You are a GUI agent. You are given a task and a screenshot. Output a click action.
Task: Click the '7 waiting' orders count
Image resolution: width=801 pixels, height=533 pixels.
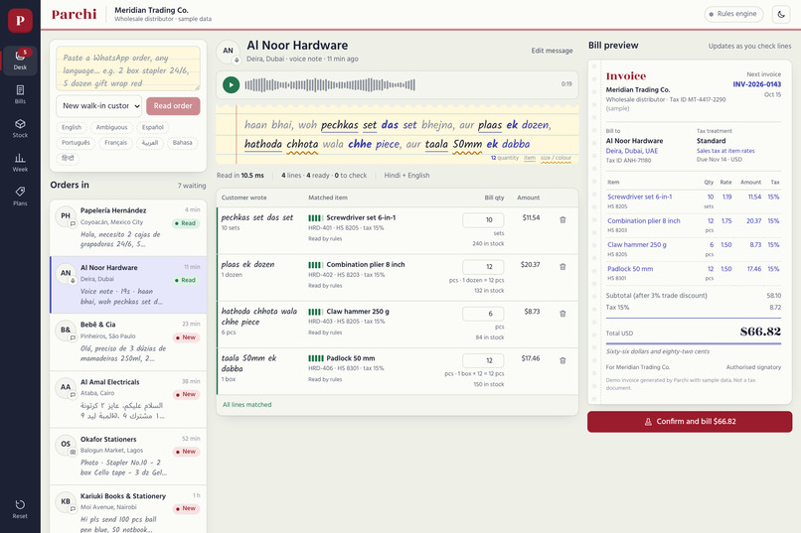pos(192,186)
